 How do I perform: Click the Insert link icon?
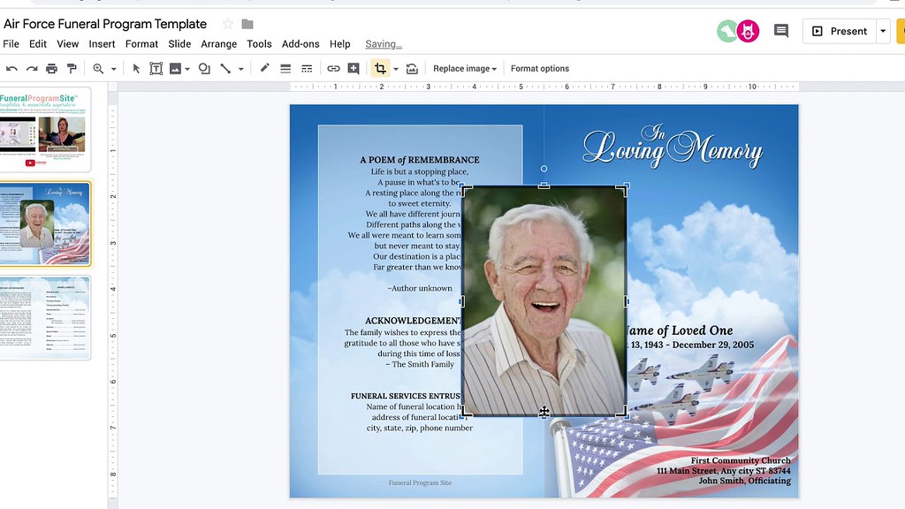pos(333,69)
